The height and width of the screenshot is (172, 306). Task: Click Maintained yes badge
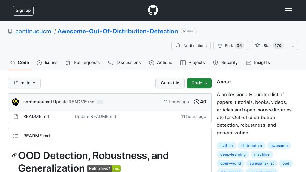[104, 168]
